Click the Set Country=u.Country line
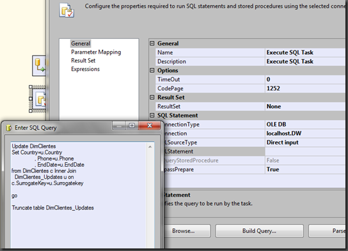 [37, 153]
